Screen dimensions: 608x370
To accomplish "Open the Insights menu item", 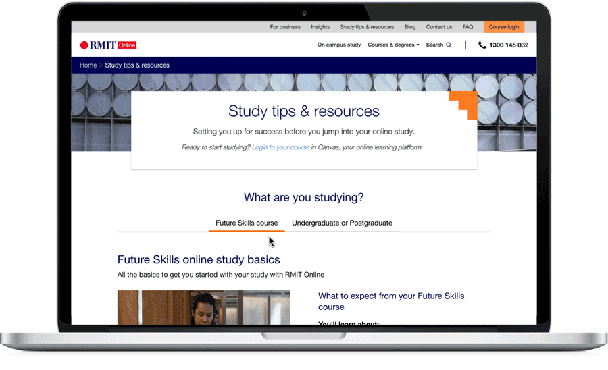I will pos(320,27).
